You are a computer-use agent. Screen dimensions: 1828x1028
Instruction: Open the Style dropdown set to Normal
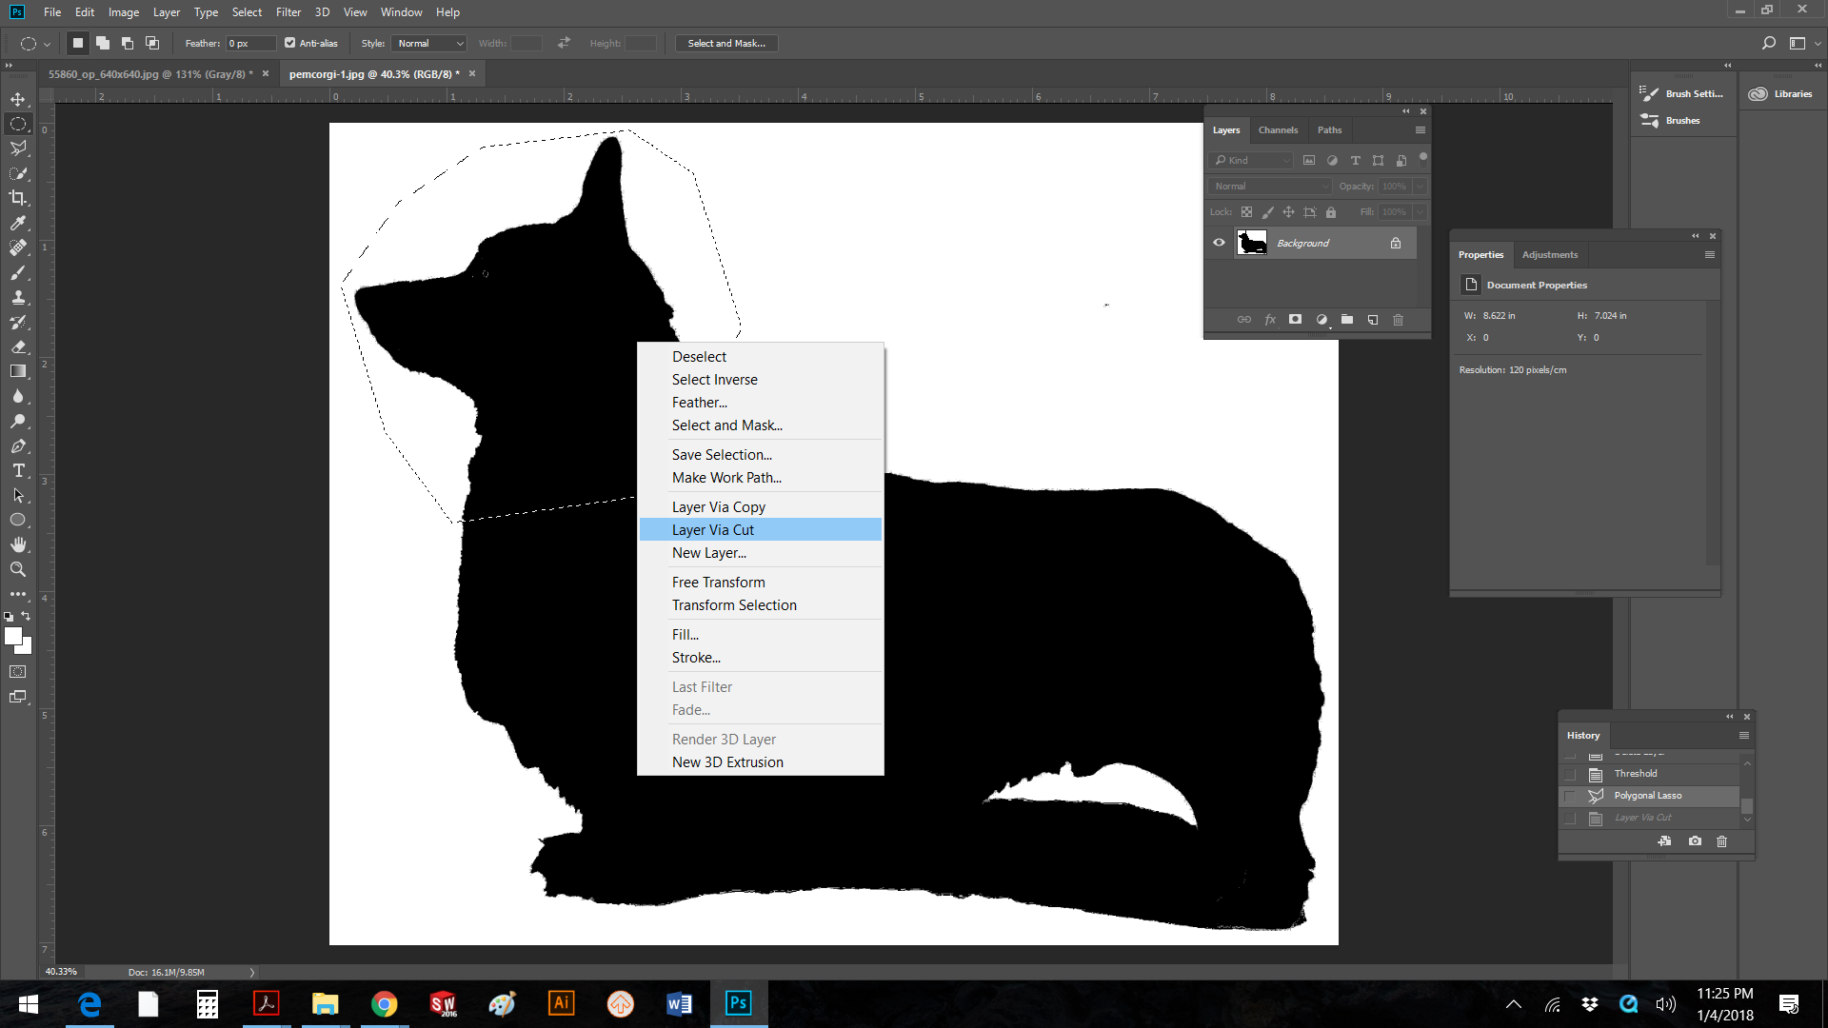tap(429, 43)
